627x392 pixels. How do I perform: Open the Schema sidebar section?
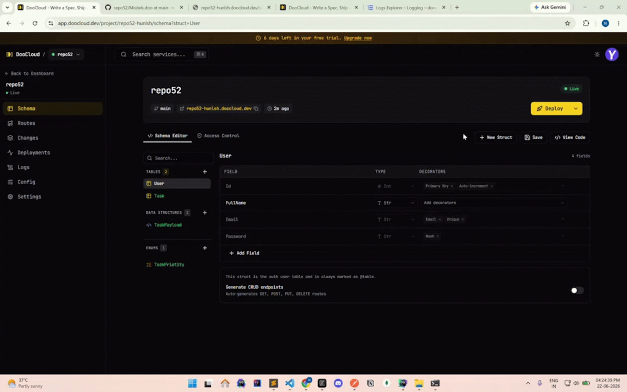coord(53,109)
